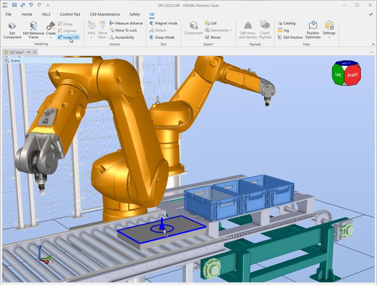Export a Movie

[x=212, y=37]
